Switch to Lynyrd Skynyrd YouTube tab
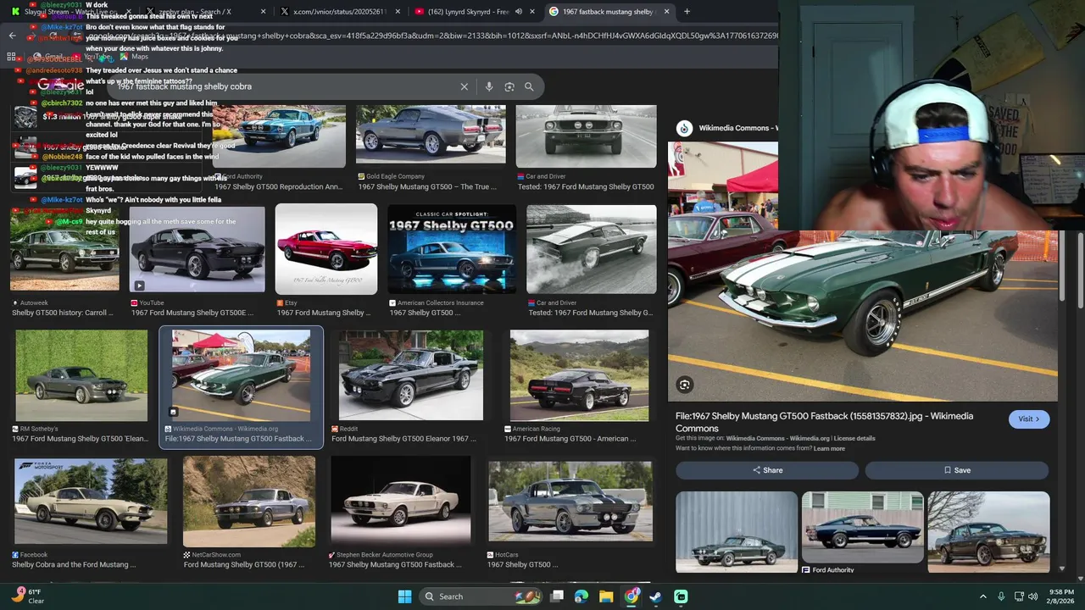 [468, 12]
